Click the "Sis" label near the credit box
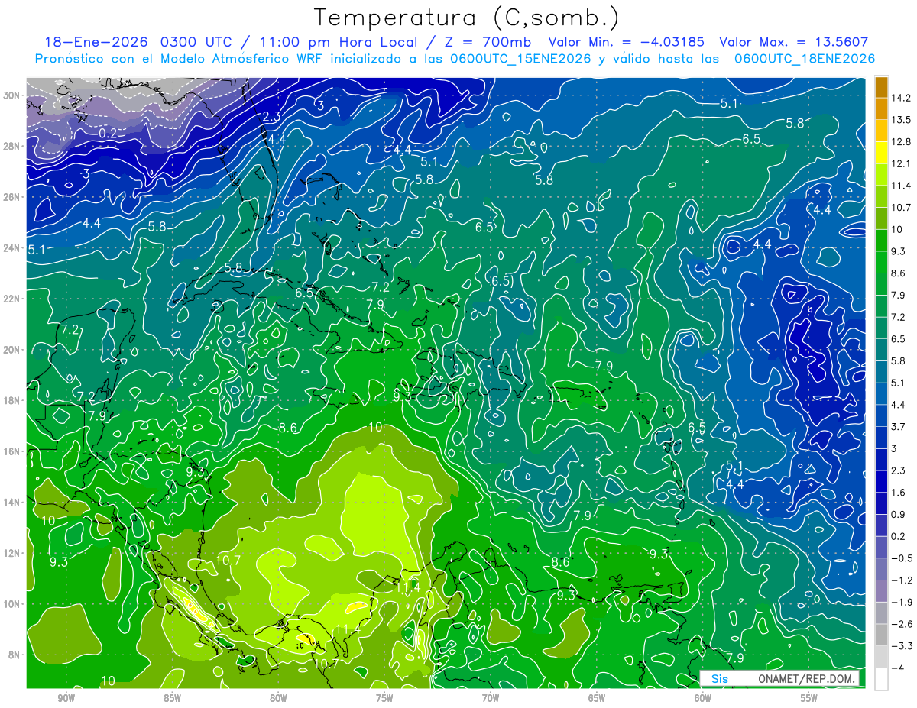 720,679
